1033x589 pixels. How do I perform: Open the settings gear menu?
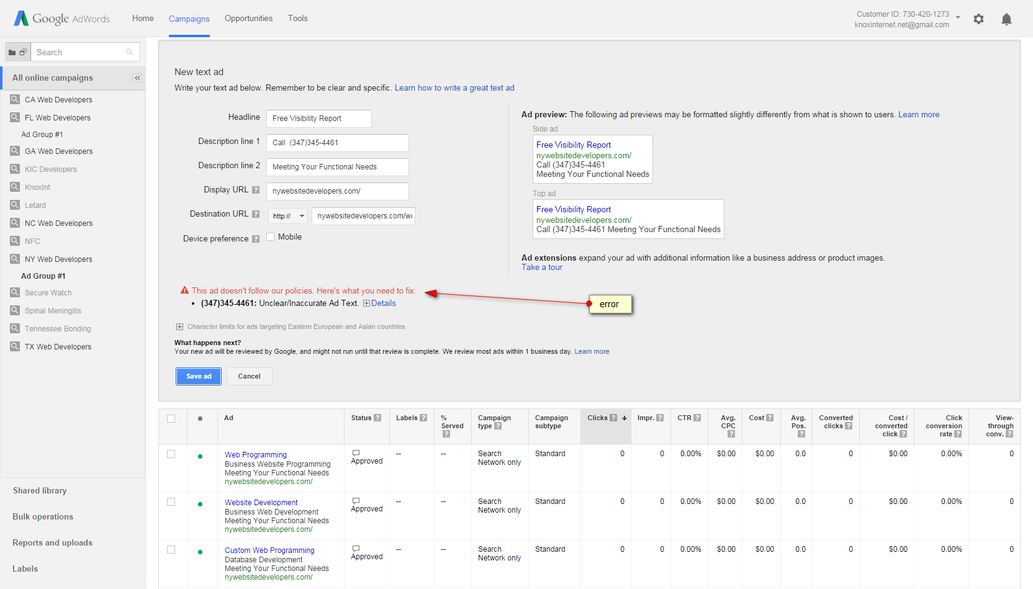pos(978,19)
